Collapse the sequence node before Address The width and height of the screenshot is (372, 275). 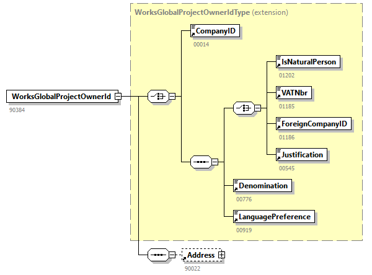pyautogui.click(x=172, y=255)
